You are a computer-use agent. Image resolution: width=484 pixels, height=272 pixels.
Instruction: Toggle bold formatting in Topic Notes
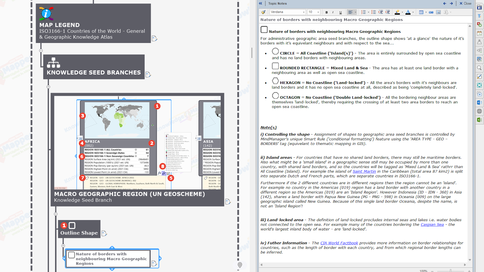(326, 12)
